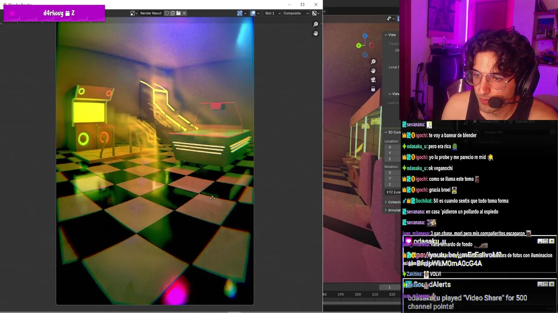Open the Composite layer dropdown
Viewport: 558px width, 313px height.
pos(296,13)
